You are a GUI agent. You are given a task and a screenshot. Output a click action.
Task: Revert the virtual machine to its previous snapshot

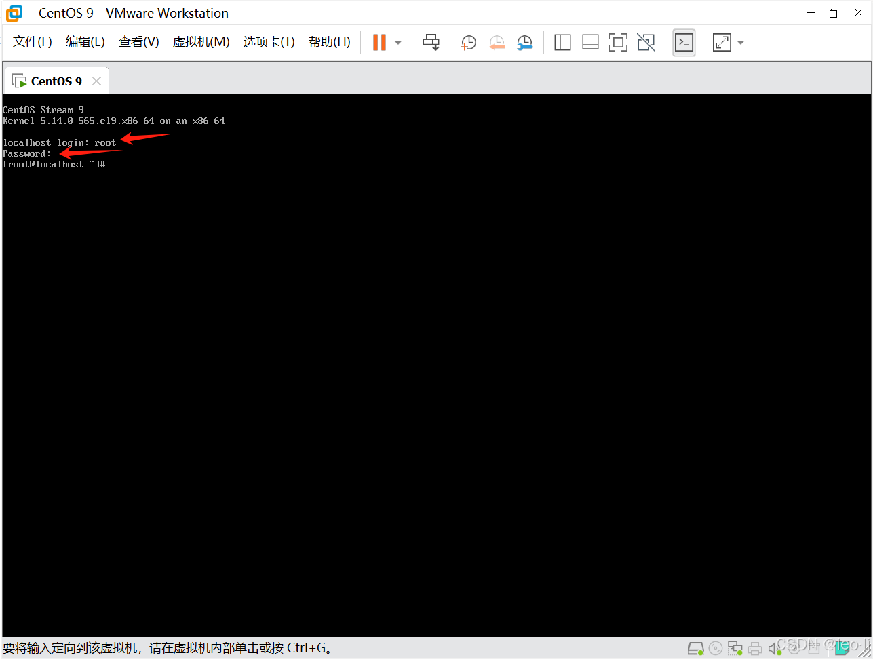click(497, 43)
